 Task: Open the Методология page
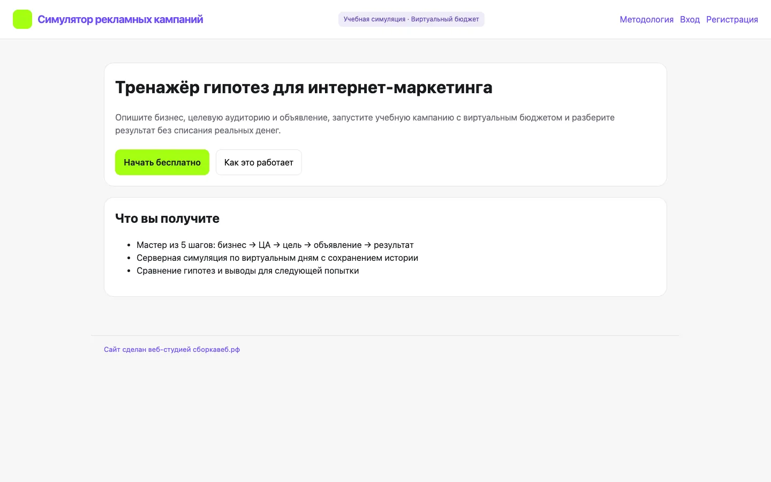(x=646, y=19)
